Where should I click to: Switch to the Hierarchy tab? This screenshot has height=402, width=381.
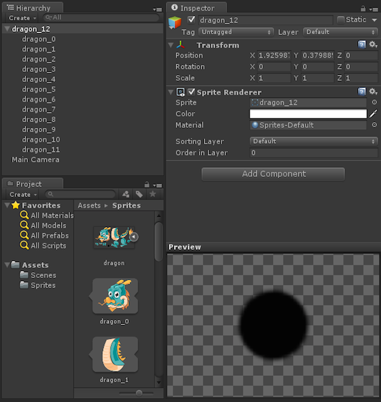pyautogui.click(x=32, y=8)
